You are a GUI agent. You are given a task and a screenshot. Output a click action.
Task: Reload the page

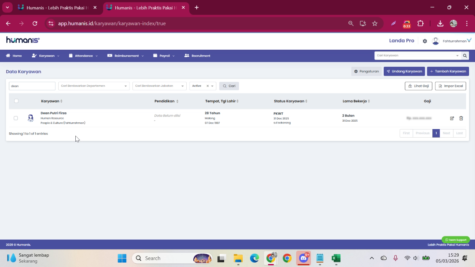(35, 23)
